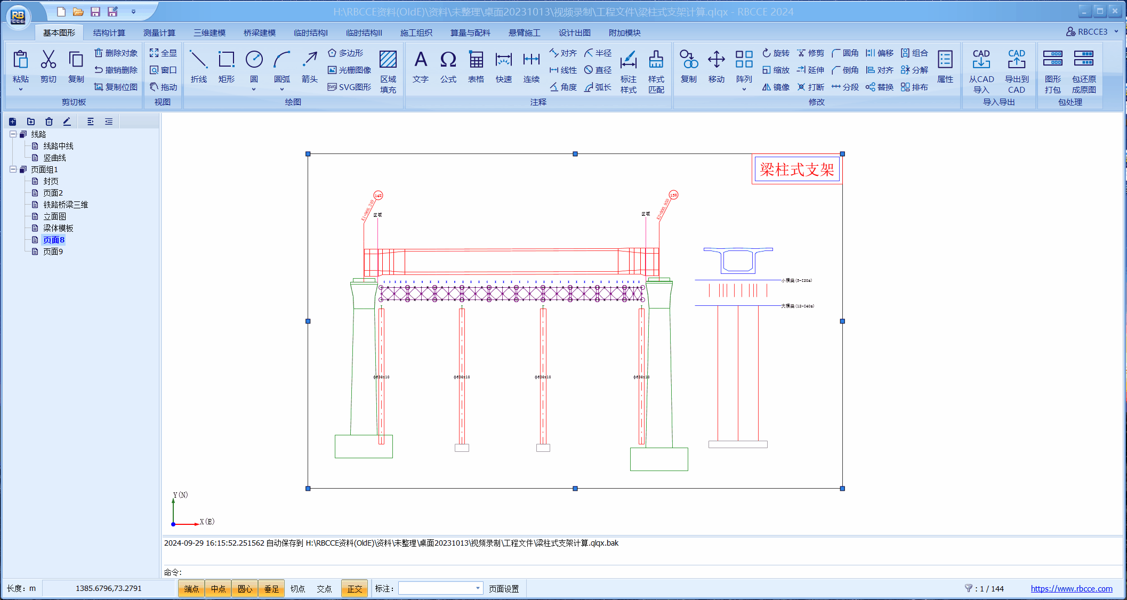1127x600 pixels.
Task: Enable the 切点 tangent snap
Action: [x=297, y=589]
